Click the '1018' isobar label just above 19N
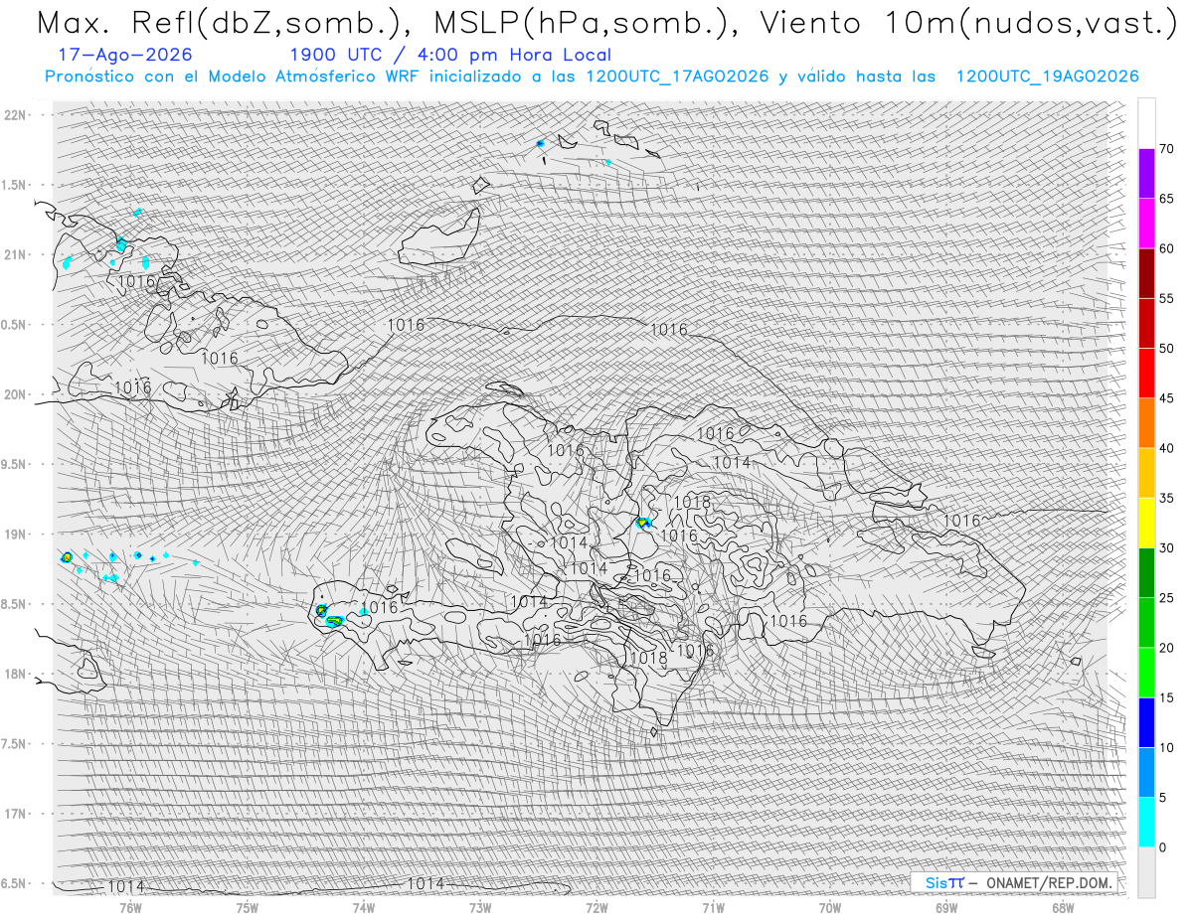 (x=692, y=502)
